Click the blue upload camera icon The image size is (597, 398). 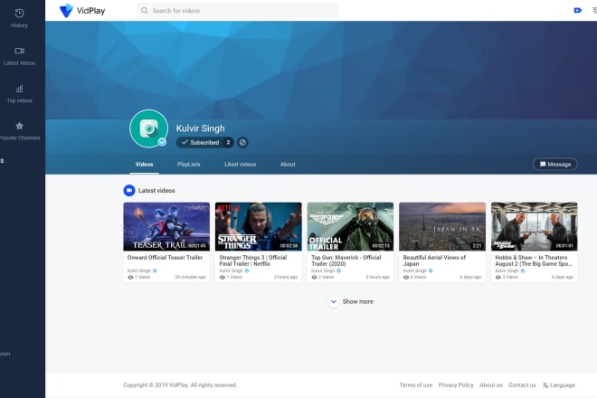(x=578, y=10)
